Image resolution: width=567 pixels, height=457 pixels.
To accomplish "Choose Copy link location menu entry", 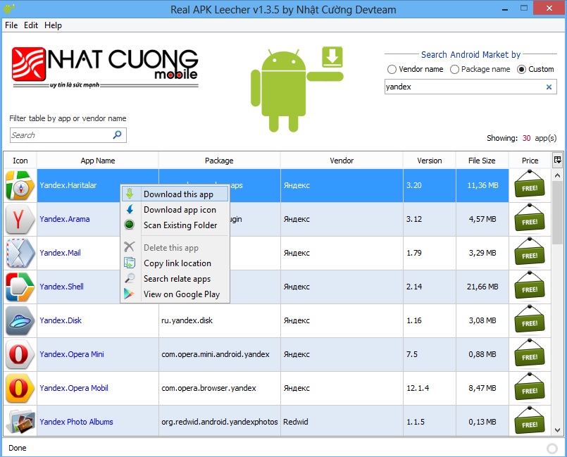I will point(175,263).
